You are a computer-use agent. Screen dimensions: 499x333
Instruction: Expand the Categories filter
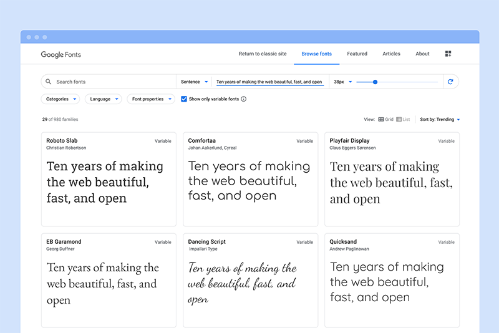[x=61, y=99]
